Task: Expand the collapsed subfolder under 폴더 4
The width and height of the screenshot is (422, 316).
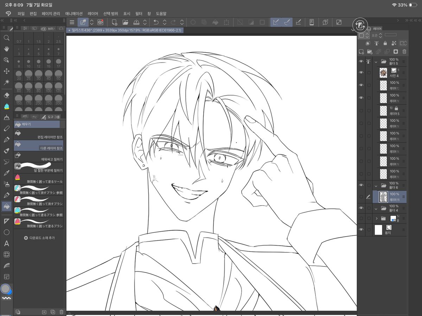Action: [x=376, y=218]
